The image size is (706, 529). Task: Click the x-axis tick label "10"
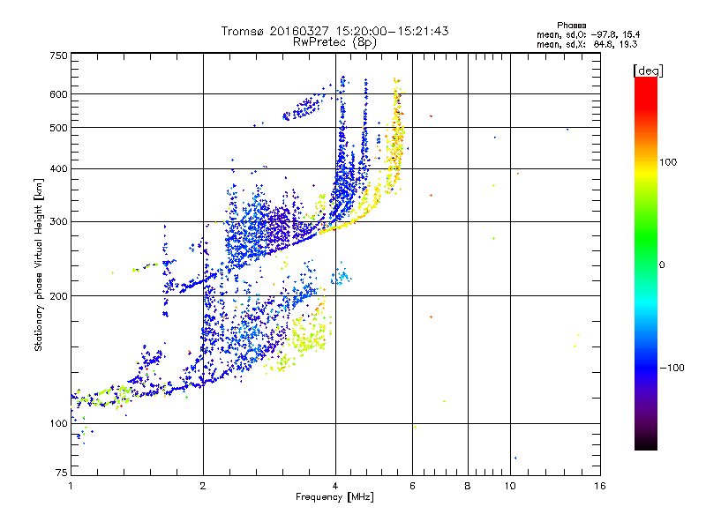point(510,486)
